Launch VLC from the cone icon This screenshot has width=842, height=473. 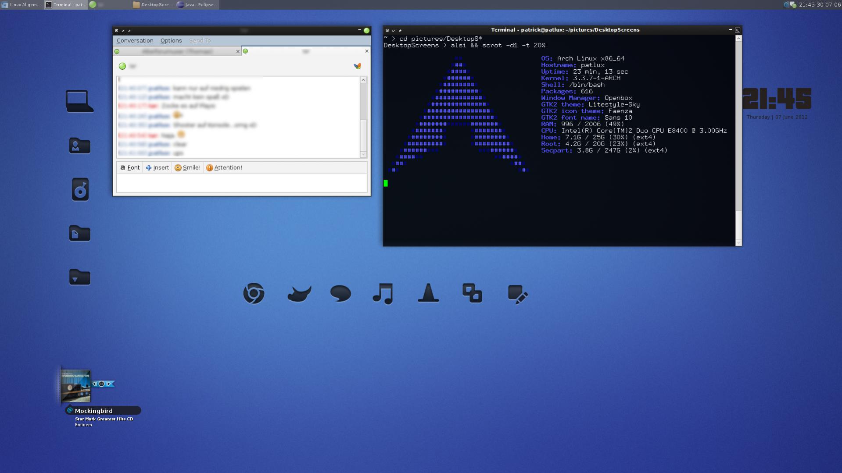coord(428,293)
